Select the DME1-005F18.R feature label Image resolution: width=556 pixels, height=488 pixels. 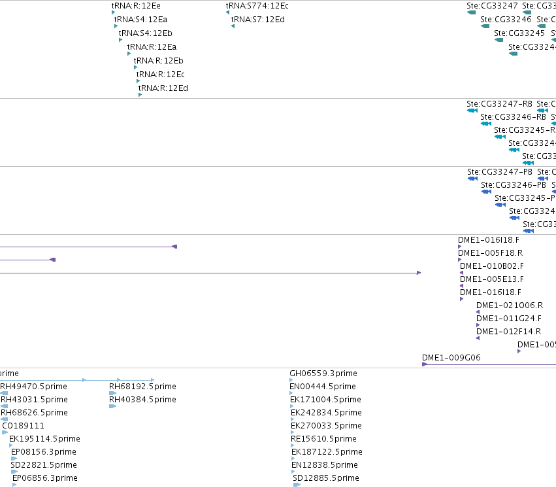pyautogui.click(x=491, y=253)
